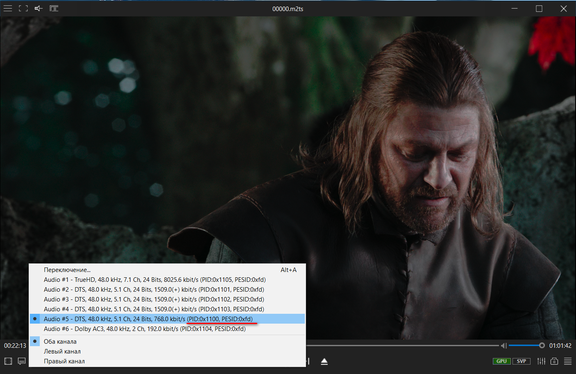Open the equalizer sliders icon
The width and height of the screenshot is (576, 374).
click(541, 361)
